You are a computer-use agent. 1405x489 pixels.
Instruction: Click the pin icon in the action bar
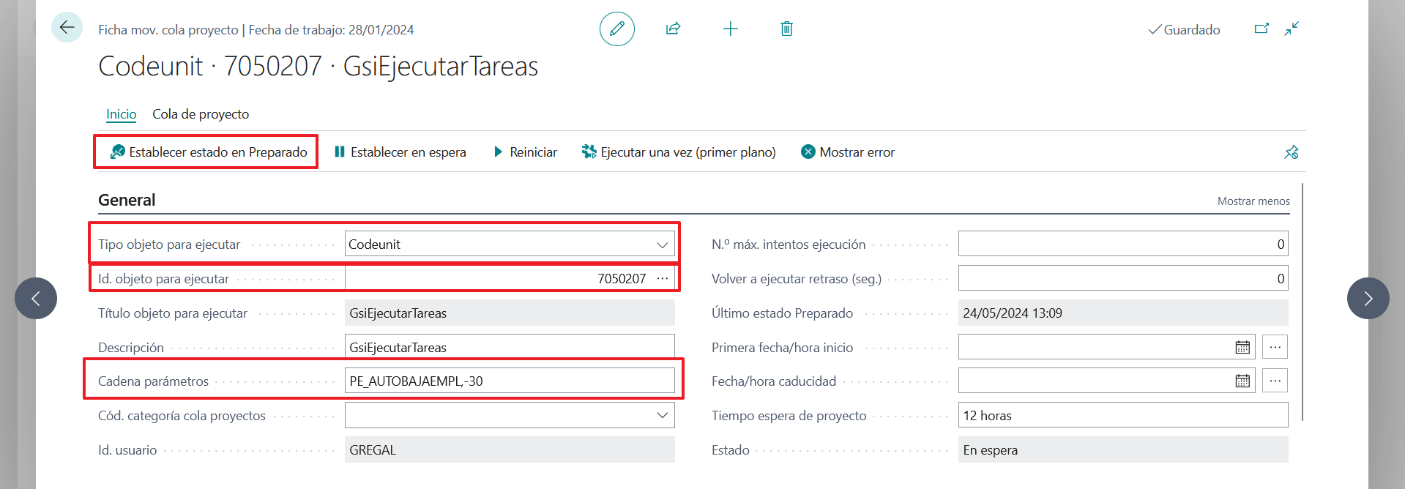pyautogui.click(x=1291, y=152)
